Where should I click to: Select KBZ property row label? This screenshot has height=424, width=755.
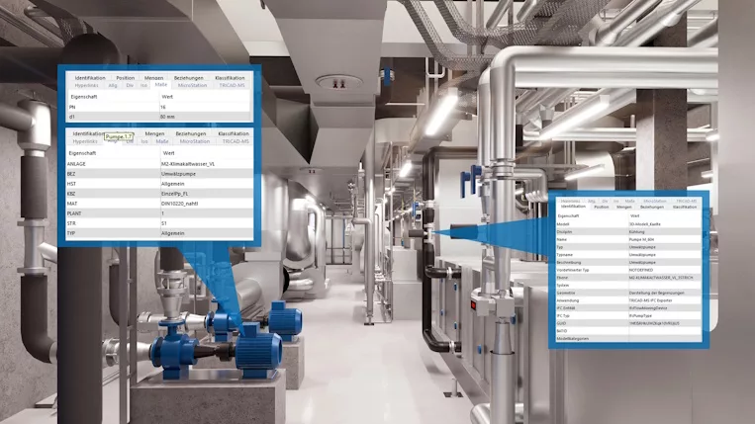71,194
